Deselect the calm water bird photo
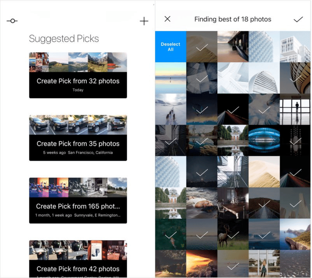The height and width of the screenshot is (278, 312). (x=233, y=264)
